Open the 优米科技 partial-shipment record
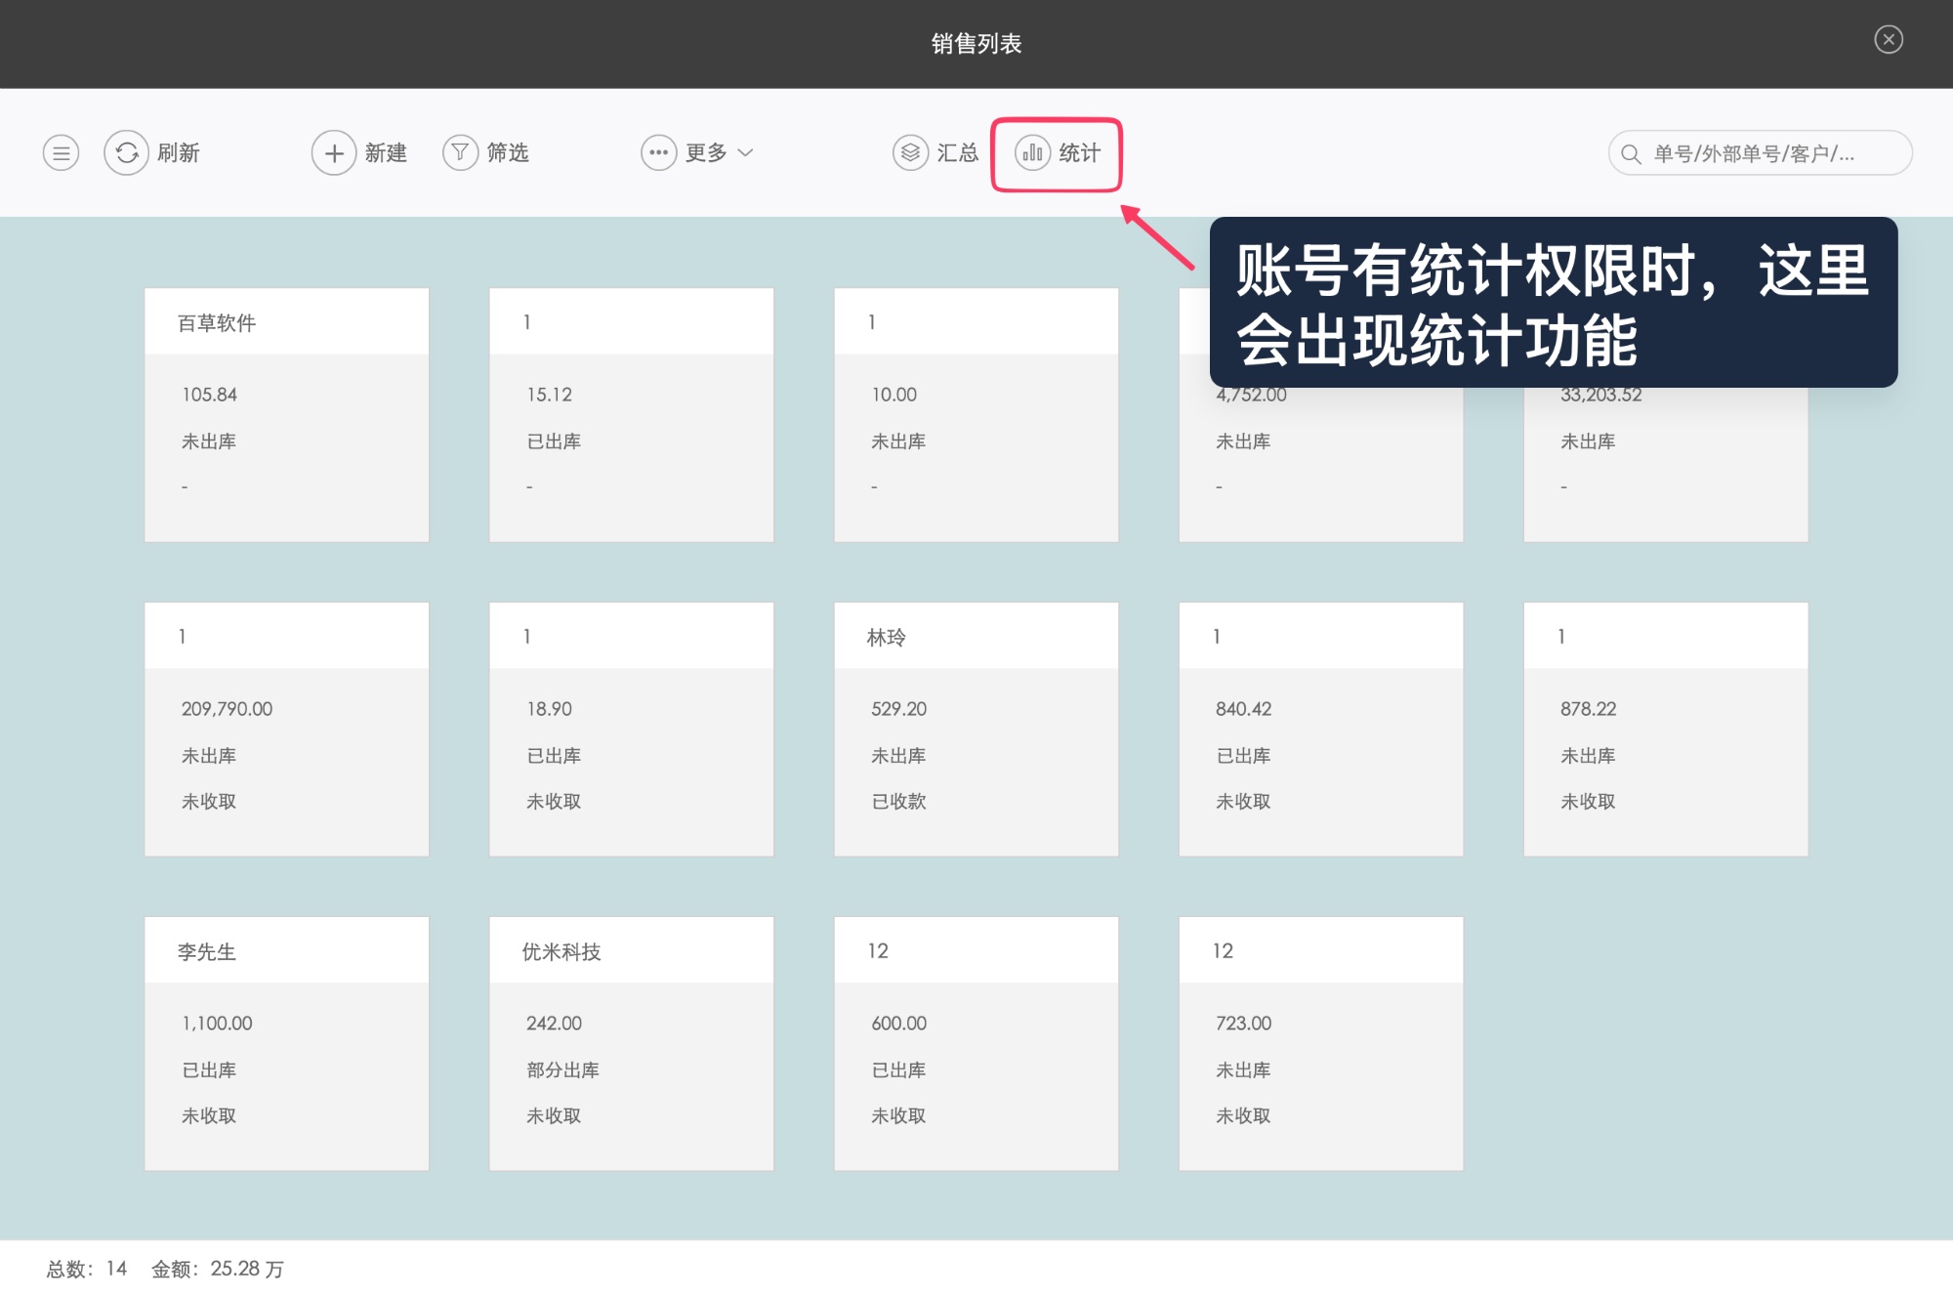This screenshot has height=1297, width=1953. point(631,1043)
